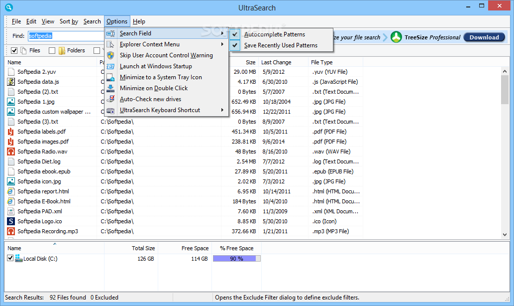514x306 pixels.
Task: Select Auto-Check new drives
Action: tap(167, 99)
